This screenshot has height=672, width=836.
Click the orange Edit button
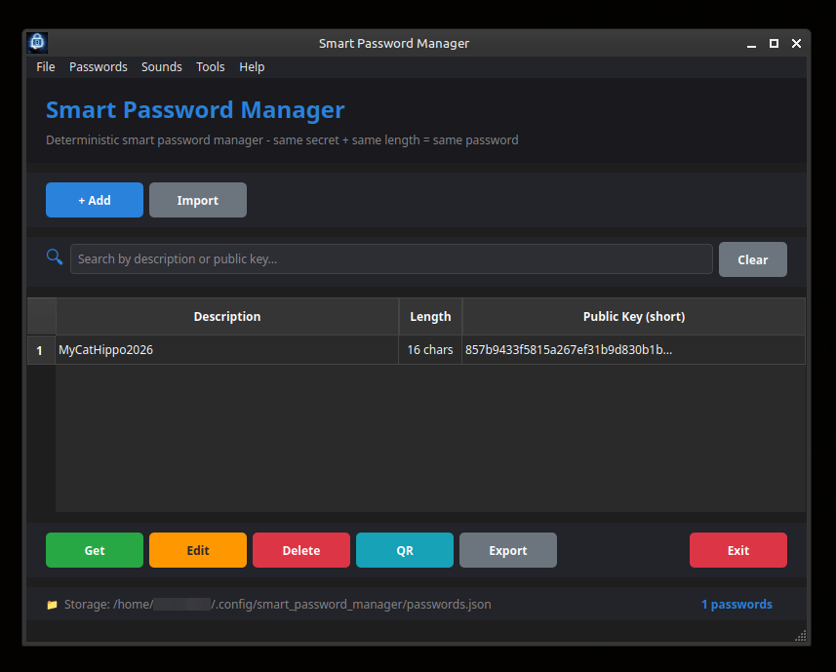pos(198,550)
